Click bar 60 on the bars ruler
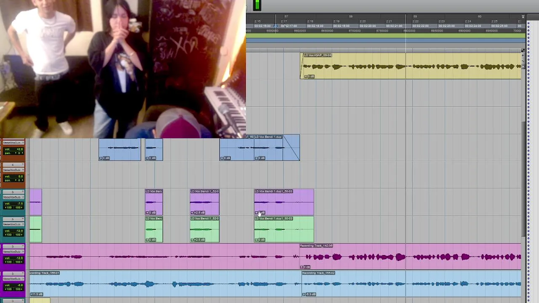 (x=480, y=17)
